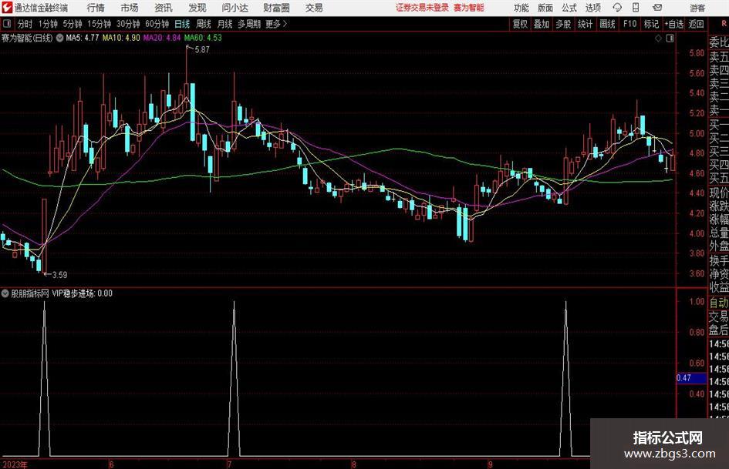The height and width of the screenshot is (469, 729).
Task: Click the MA10: 4.90 label
Action: (121, 38)
